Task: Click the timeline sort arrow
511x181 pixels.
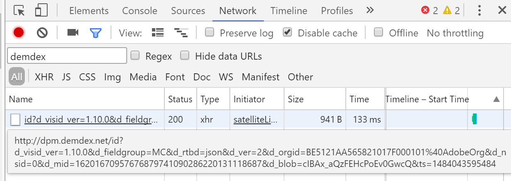Action: point(496,99)
